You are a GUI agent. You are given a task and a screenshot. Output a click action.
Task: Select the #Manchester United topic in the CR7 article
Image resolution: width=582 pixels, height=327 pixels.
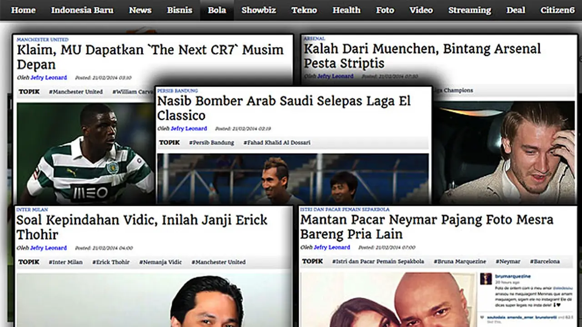pyautogui.click(x=76, y=92)
